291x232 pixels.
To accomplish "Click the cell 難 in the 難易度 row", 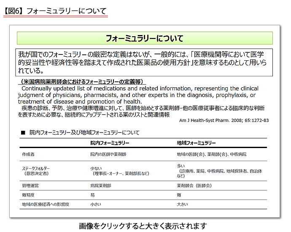I will coord(179,195).
